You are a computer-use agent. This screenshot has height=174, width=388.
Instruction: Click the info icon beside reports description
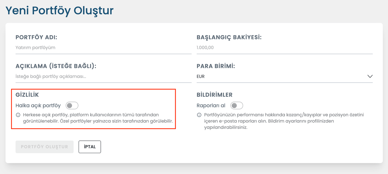199,115
